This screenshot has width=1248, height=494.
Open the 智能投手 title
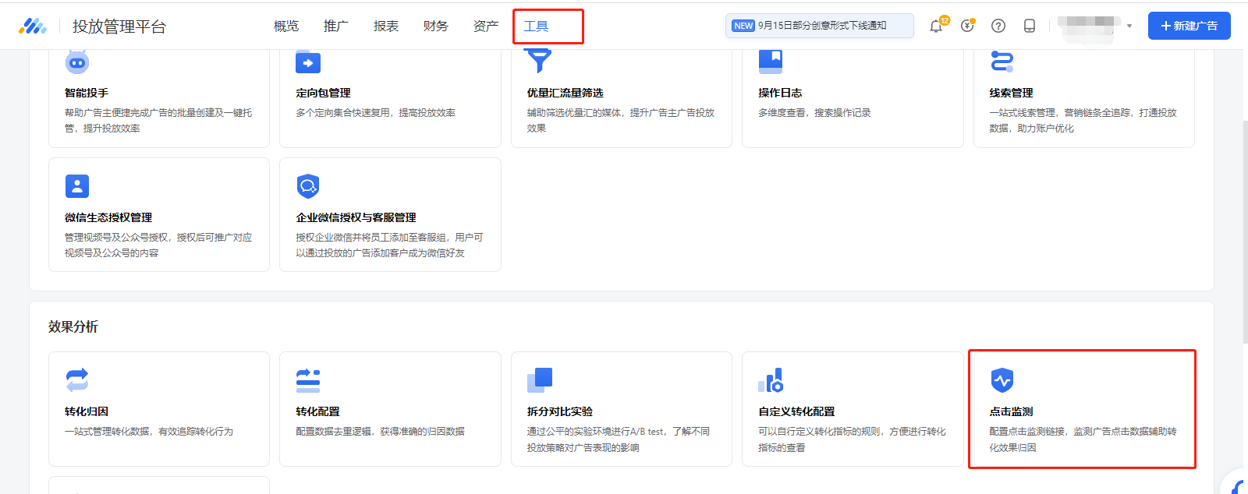(x=87, y=93)
